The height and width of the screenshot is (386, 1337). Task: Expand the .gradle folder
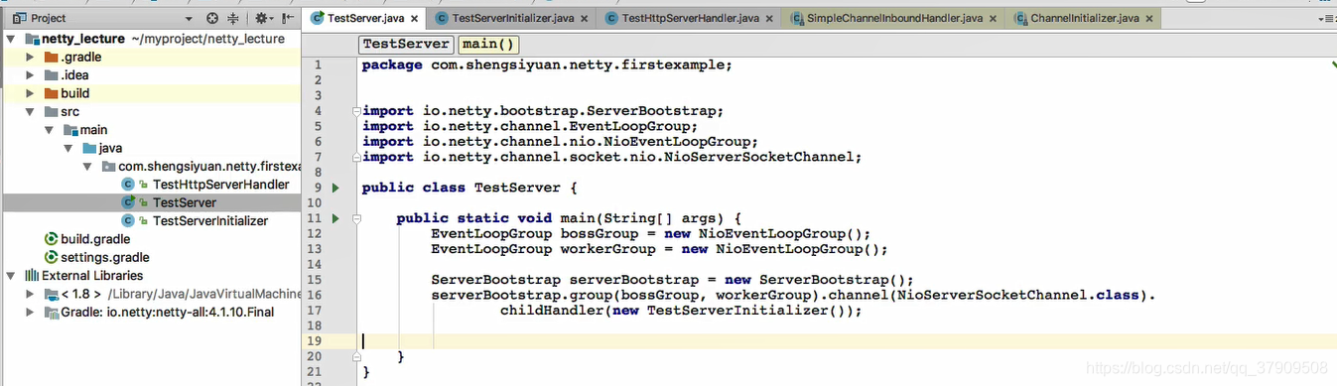[30, 58]
